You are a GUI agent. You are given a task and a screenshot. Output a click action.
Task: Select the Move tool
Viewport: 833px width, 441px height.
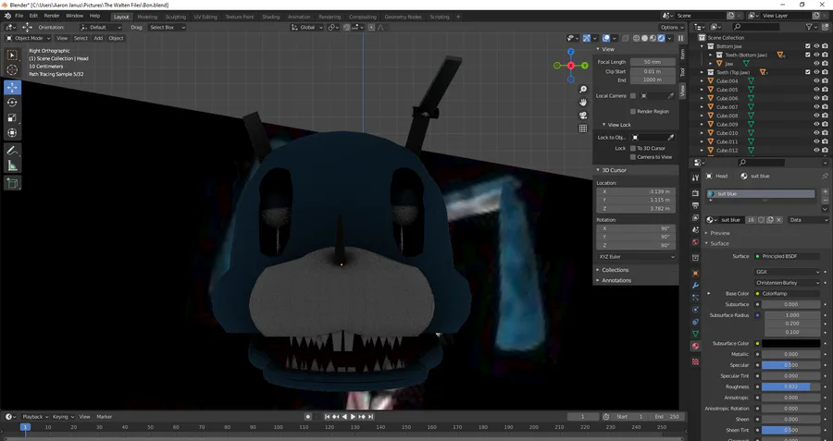tap(12, 87)
